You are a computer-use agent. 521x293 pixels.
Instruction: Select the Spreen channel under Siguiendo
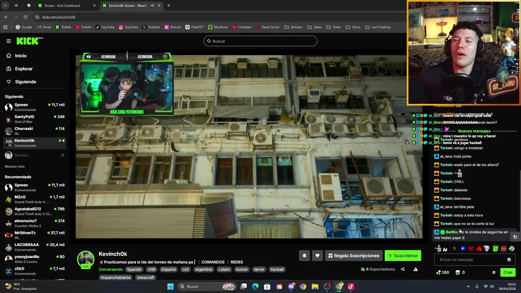point(35,107)
